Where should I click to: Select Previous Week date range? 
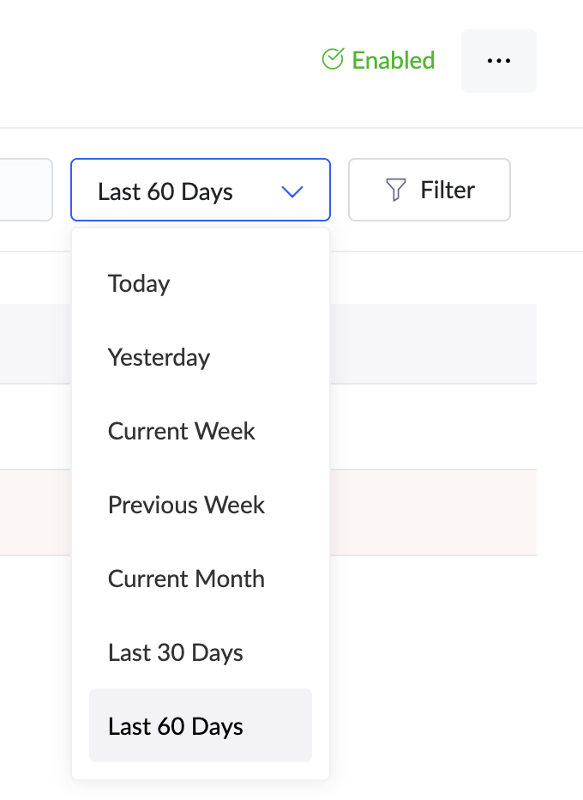[186, 505]
